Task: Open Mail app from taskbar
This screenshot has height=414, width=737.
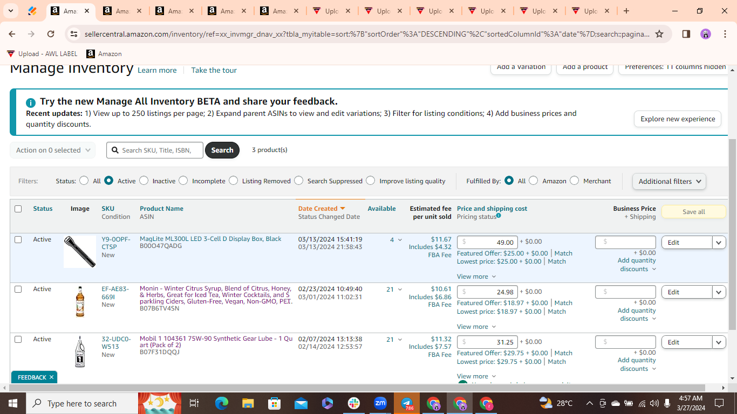Action: point(301,403)
